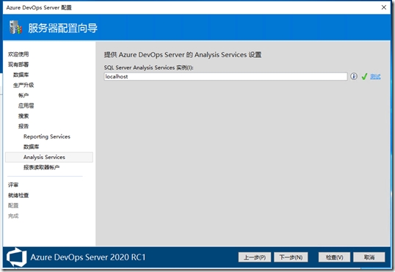Close the Azure DevOps Server configuration window

click(x=384, y=7)
